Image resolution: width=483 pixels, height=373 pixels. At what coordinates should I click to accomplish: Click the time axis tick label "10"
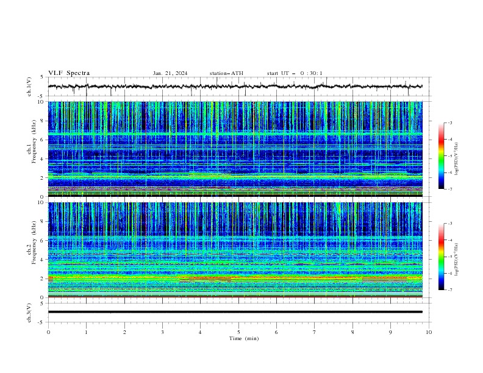click(429, 332)
